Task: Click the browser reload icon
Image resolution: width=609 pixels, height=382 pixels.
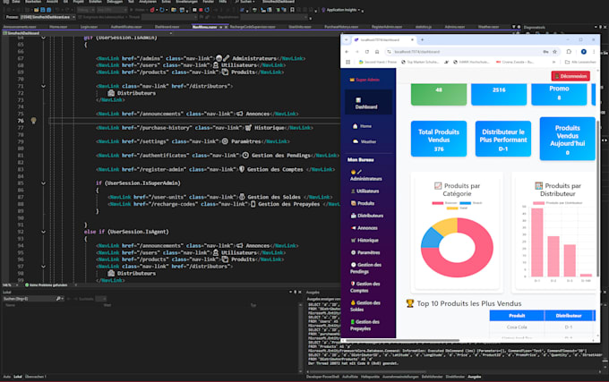Action: [367, 52]
